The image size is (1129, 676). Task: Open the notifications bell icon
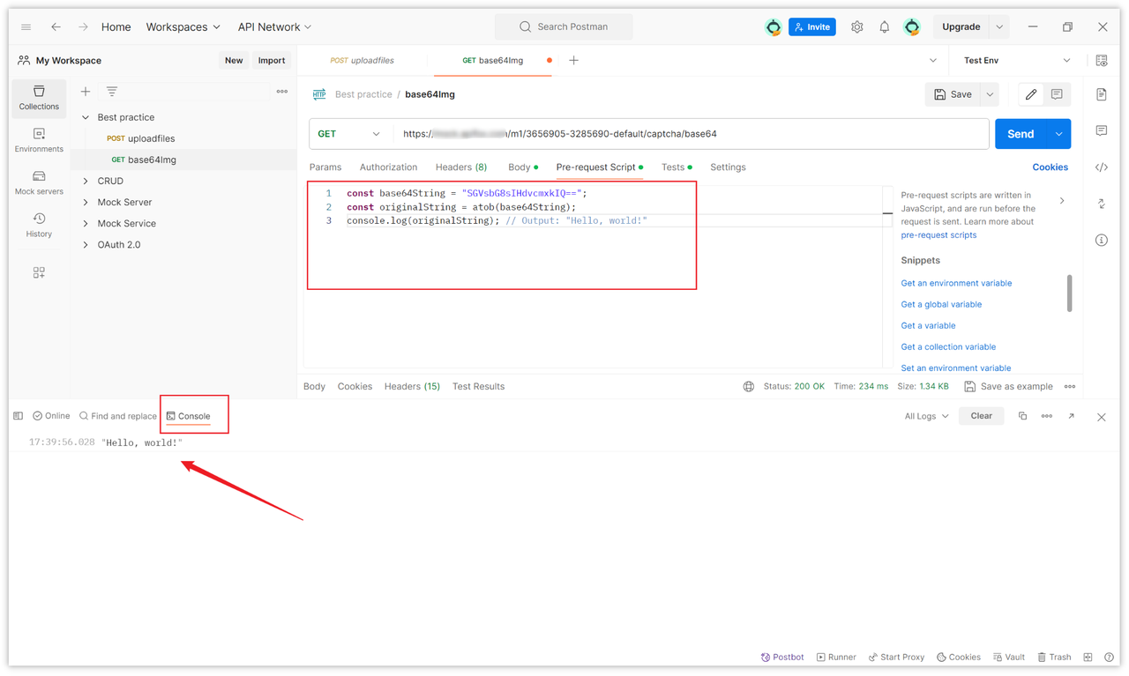pyautogui.click(x=884, y=27)
